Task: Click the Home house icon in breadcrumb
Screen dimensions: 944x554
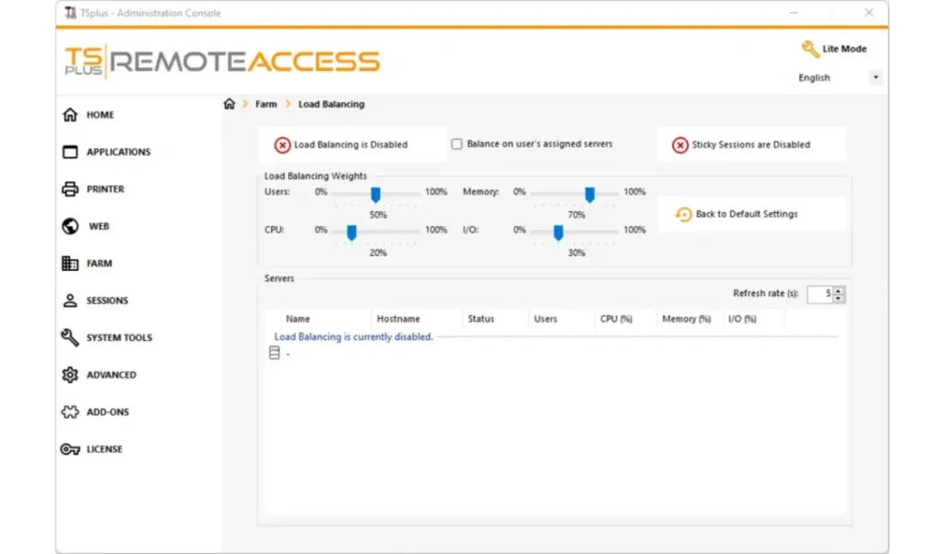Action: point(230,104)
